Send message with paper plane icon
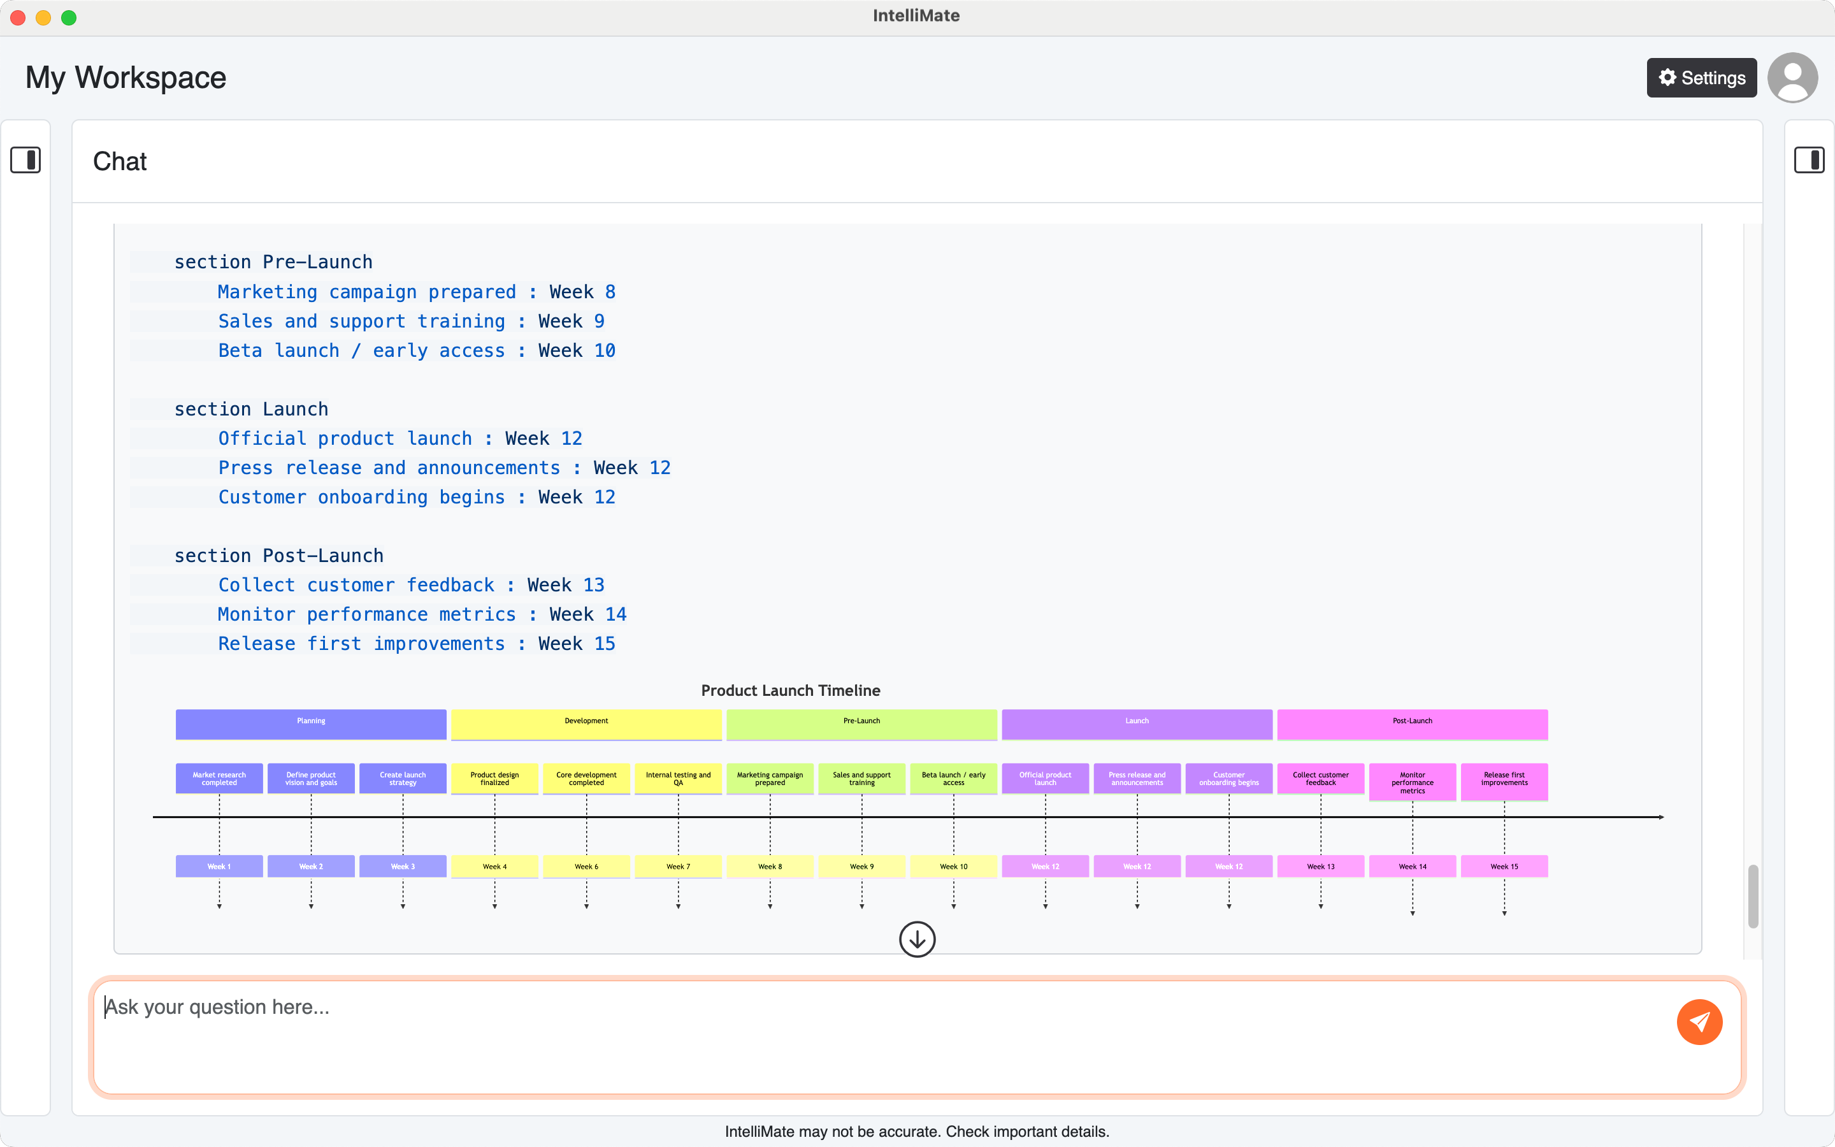This screenshot has width=1835, height=1147. (x=1699, y=1022)
